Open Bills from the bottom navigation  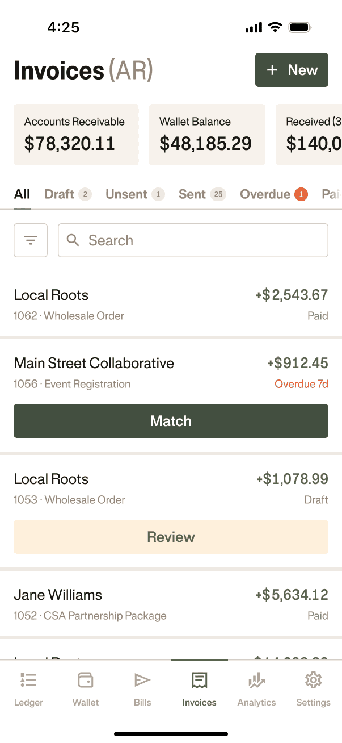coord(142,679)
